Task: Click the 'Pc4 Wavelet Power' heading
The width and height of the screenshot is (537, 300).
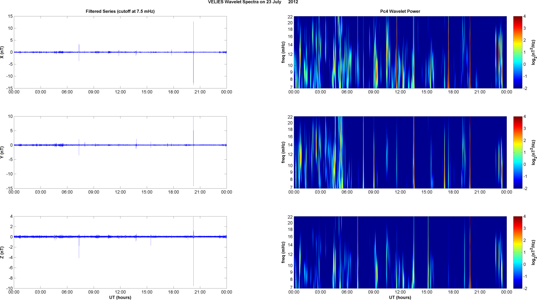Action: click(400, 11)
